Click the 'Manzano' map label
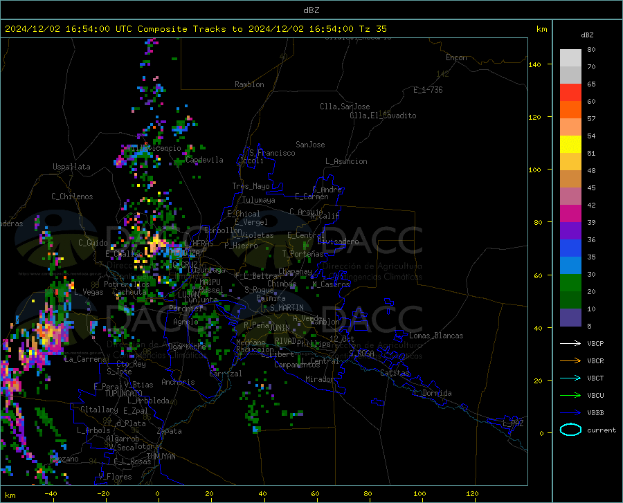623x503 pixels. [x=64, y=459]
